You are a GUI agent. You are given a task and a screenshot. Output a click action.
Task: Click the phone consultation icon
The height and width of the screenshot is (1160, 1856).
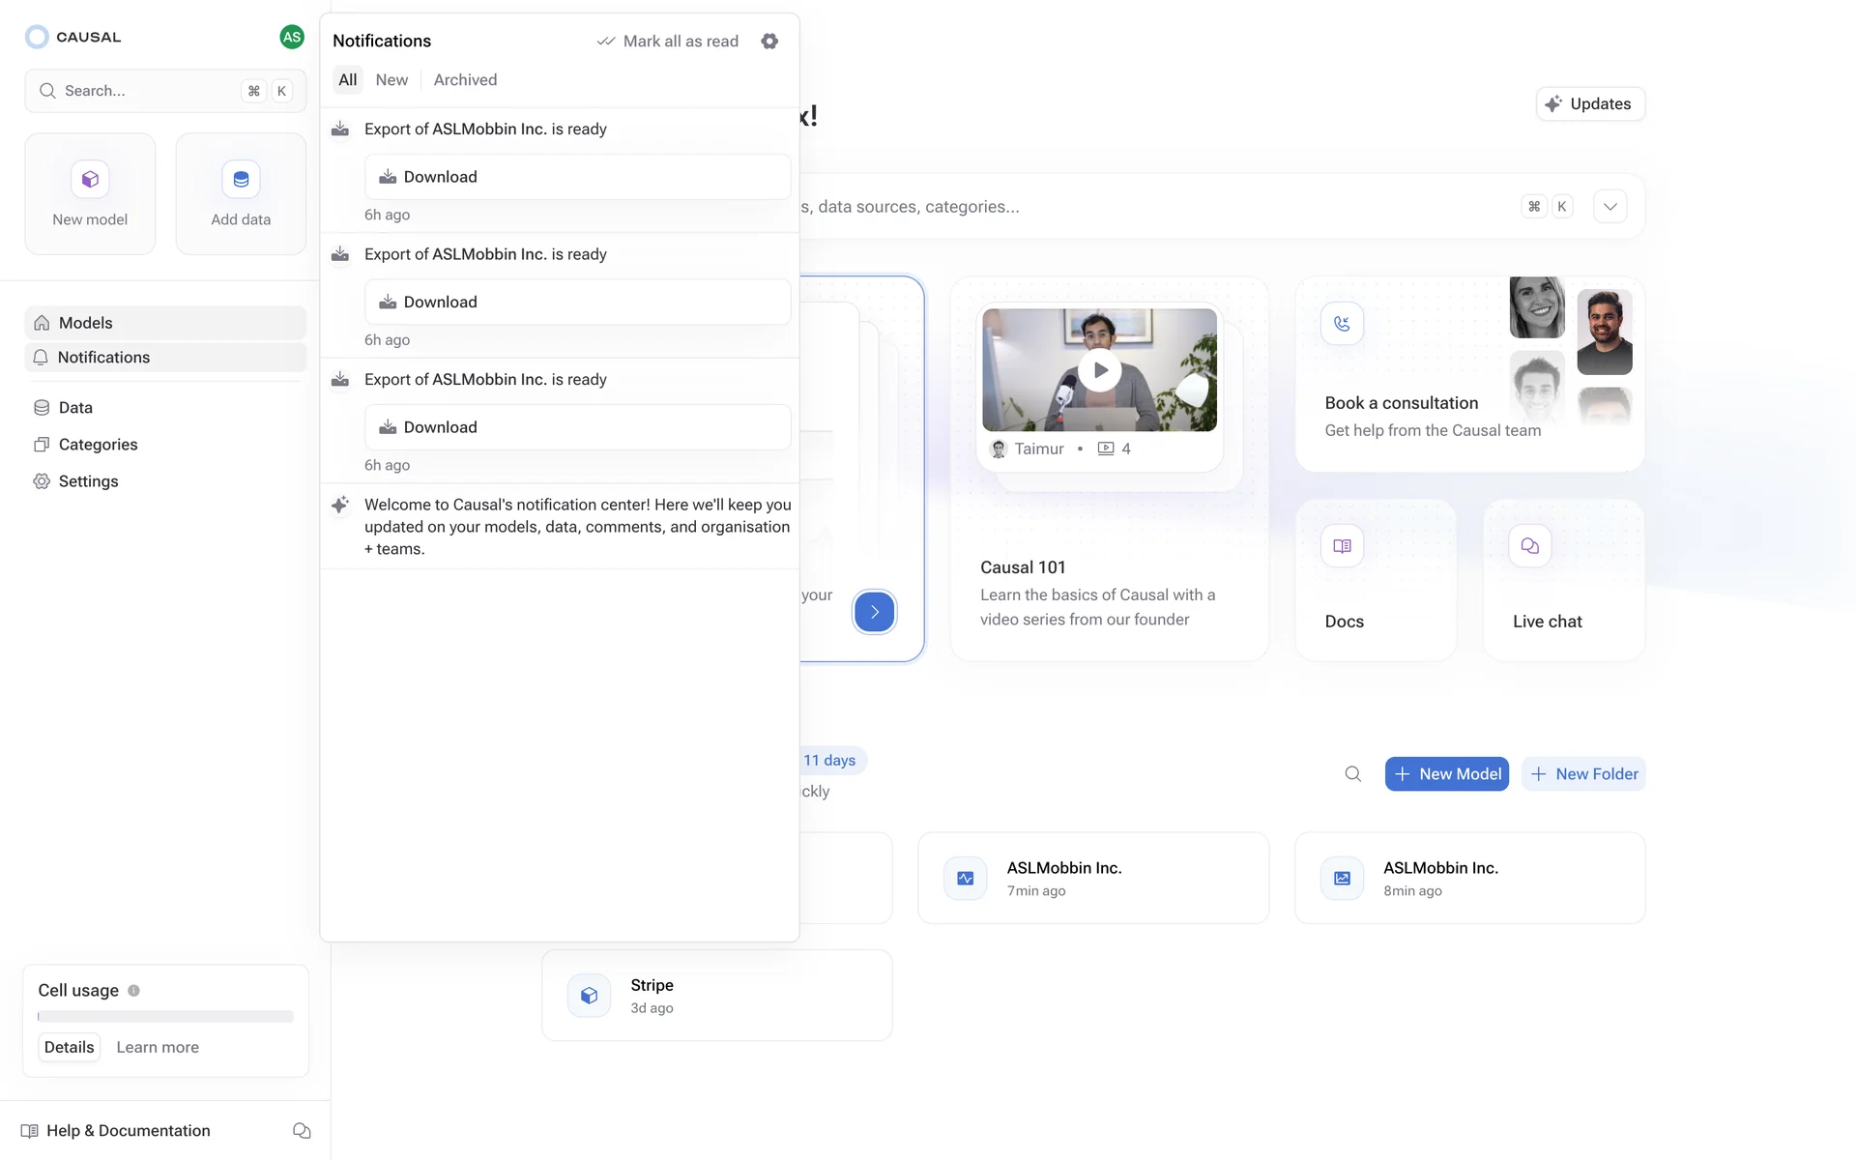coord(1342,324)
